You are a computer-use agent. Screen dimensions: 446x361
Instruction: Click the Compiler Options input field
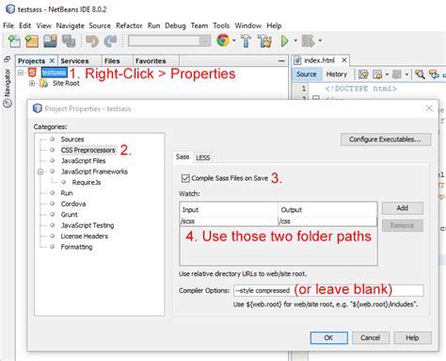coord(328,290)
